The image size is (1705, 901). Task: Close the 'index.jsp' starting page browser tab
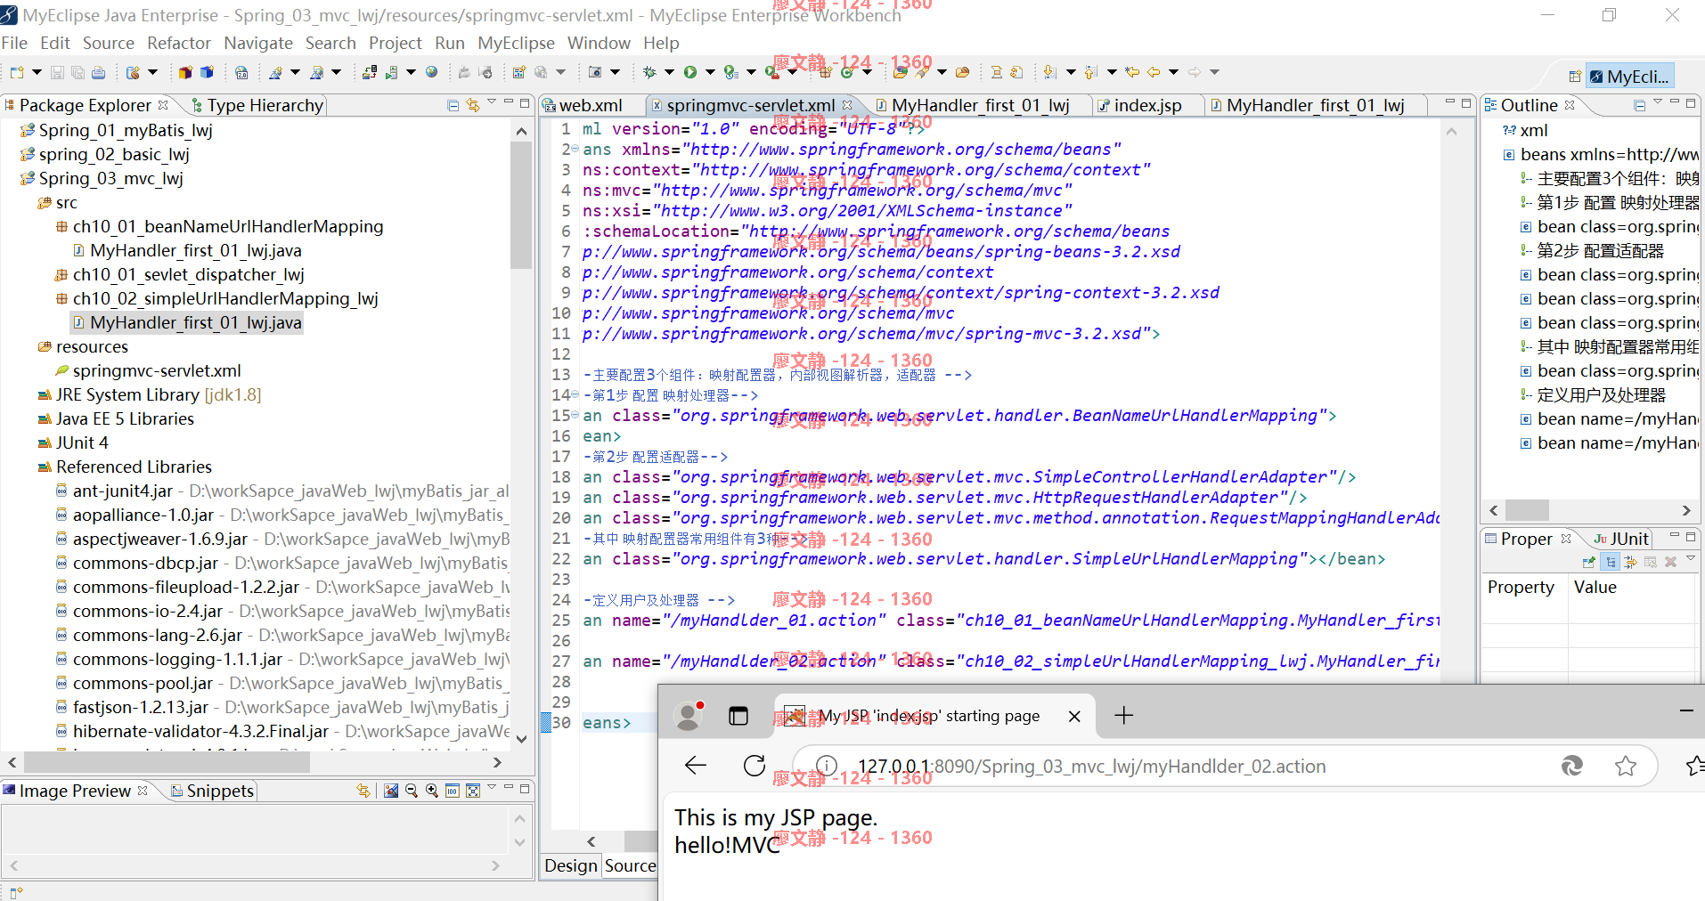click(1074, 716)
